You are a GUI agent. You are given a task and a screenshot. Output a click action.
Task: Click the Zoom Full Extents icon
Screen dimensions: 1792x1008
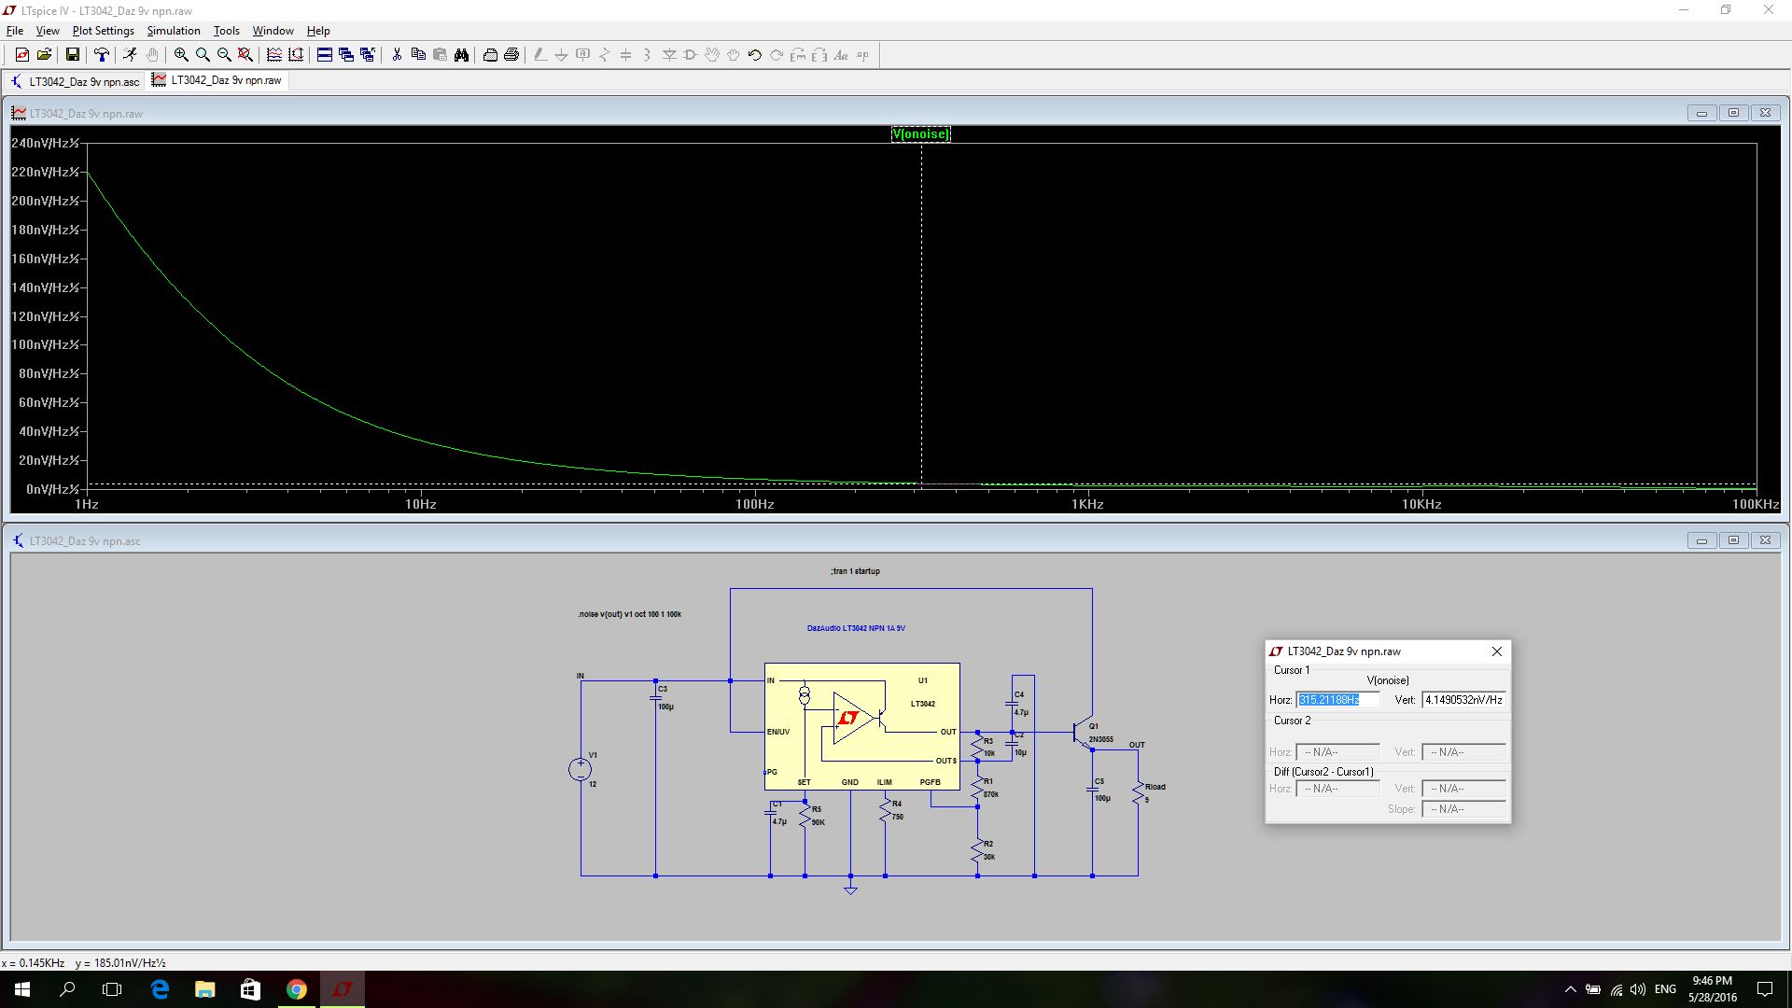point(245,55)
